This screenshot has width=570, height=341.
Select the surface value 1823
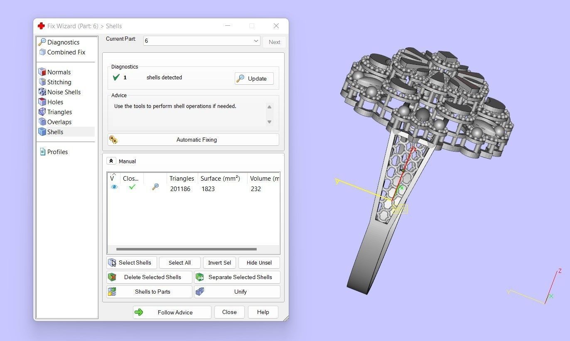tap(208, 189)
